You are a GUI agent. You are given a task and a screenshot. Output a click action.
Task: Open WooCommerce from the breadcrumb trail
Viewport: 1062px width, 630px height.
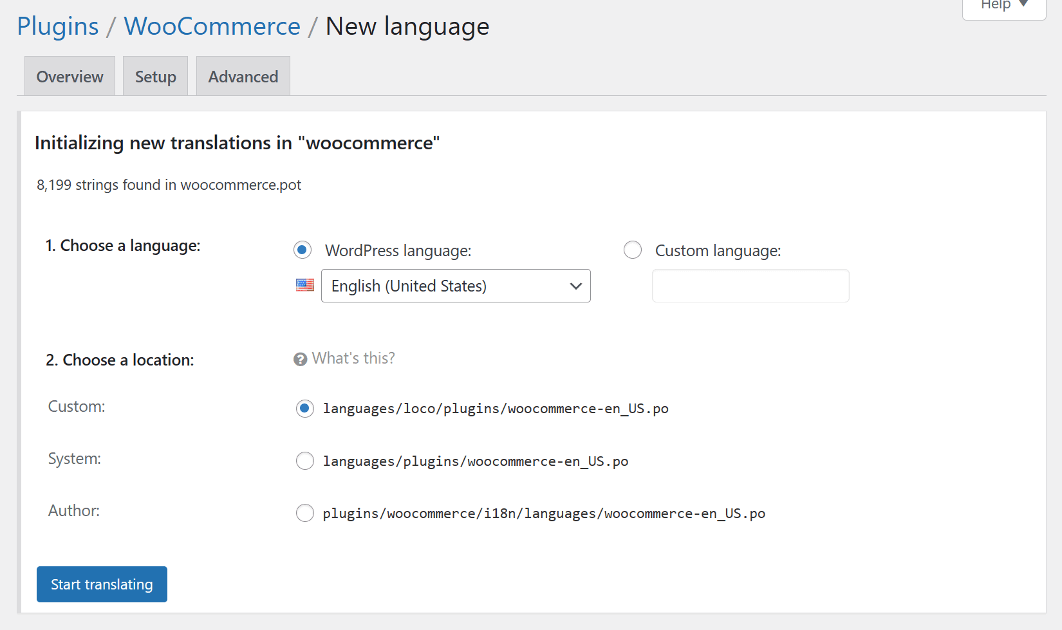click(212, 26)
